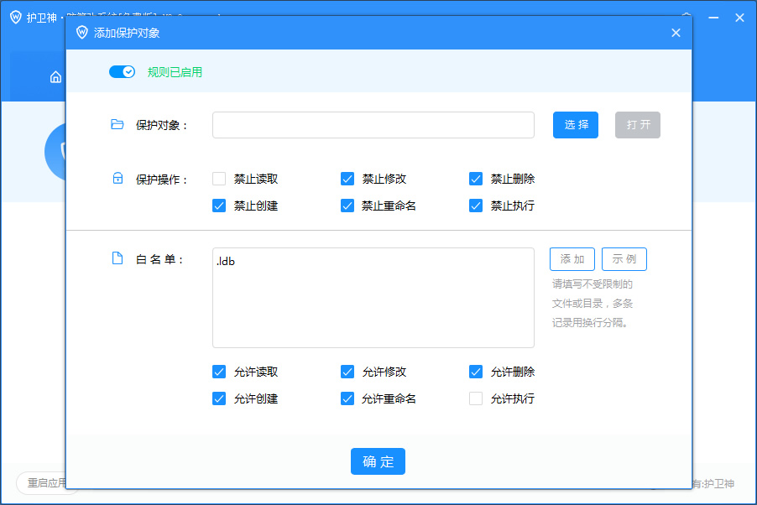Uncheck the 禁止删除 checkbox

click(x=476, y=178)
